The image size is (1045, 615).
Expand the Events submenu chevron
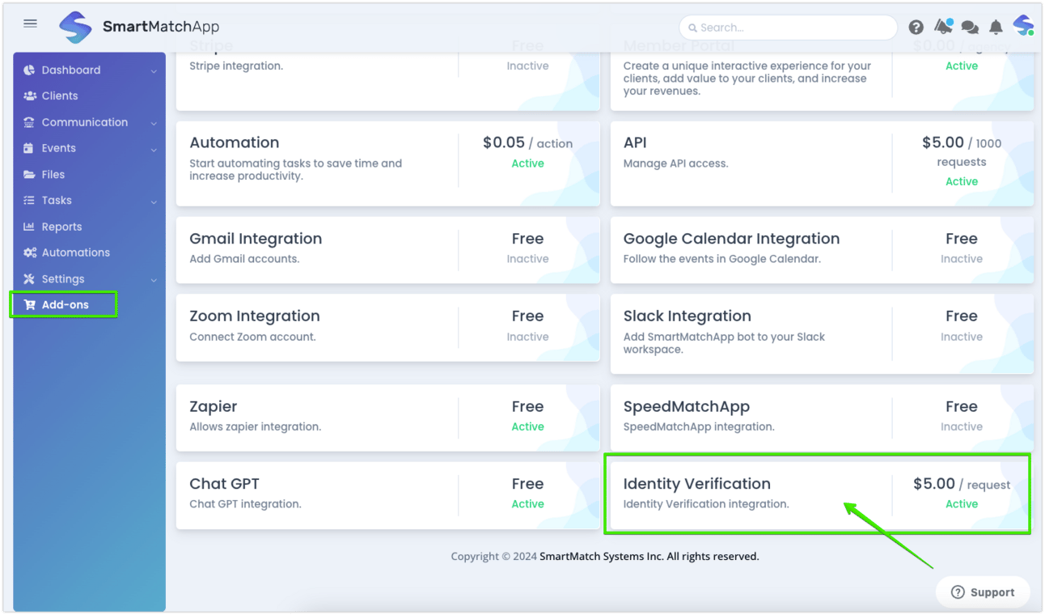(x=154, y=150)
